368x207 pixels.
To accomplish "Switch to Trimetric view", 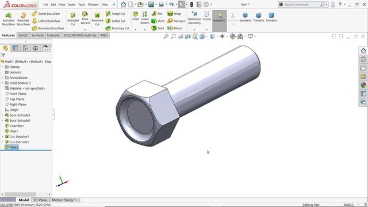I will click(x=259, y=17).
